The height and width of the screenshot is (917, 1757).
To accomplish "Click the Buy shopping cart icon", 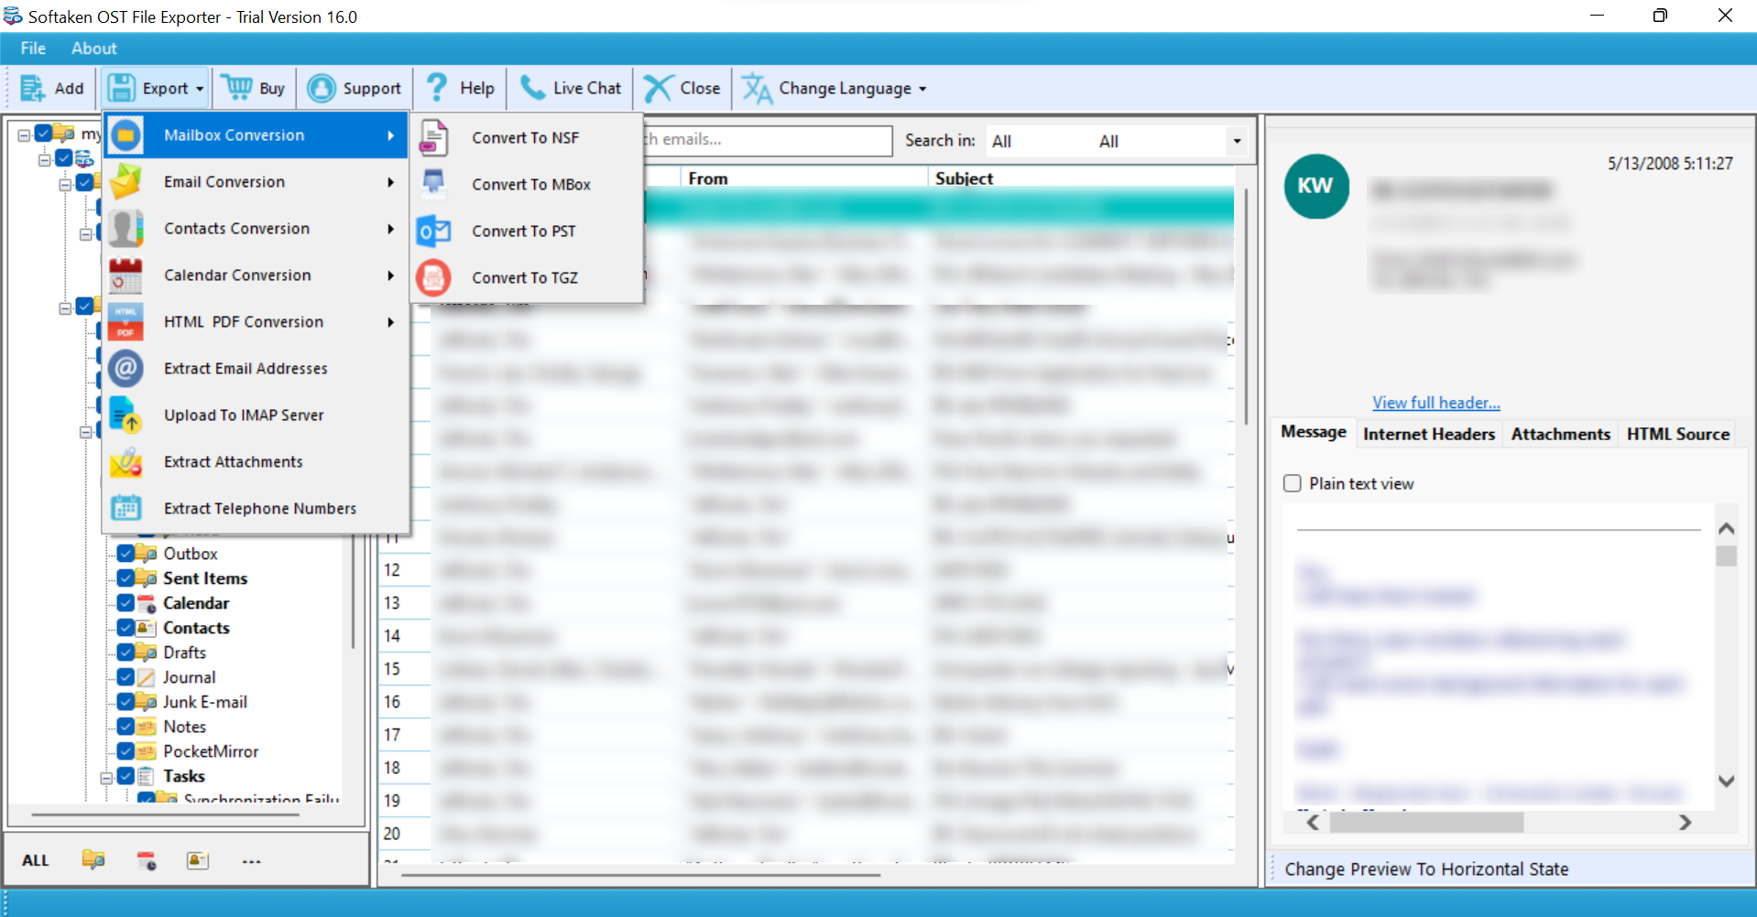I will click(237, 88).
